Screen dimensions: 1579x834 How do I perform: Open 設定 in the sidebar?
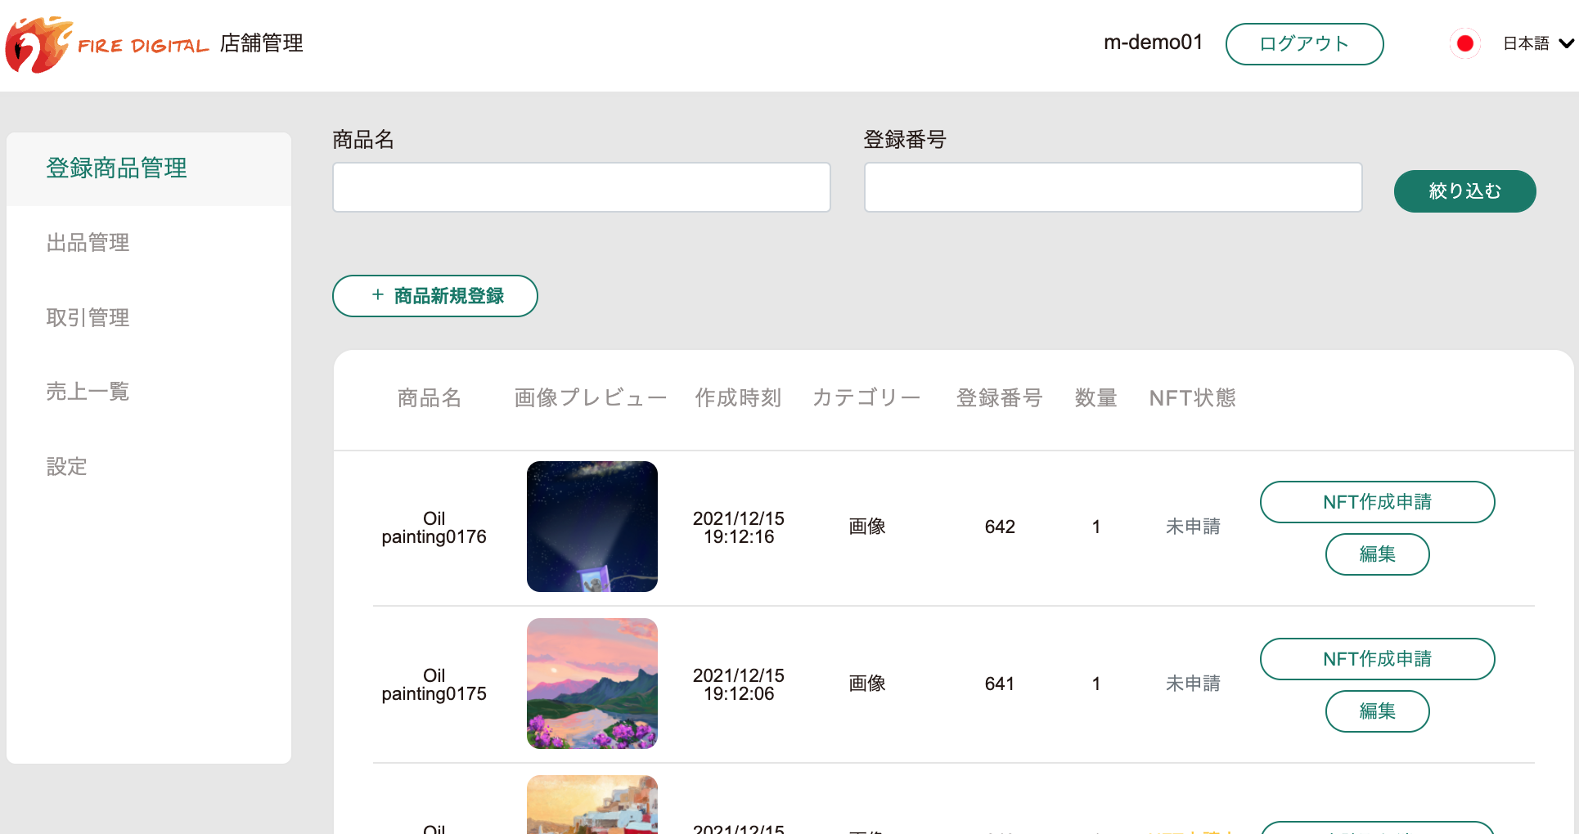(x=67, y=467)
